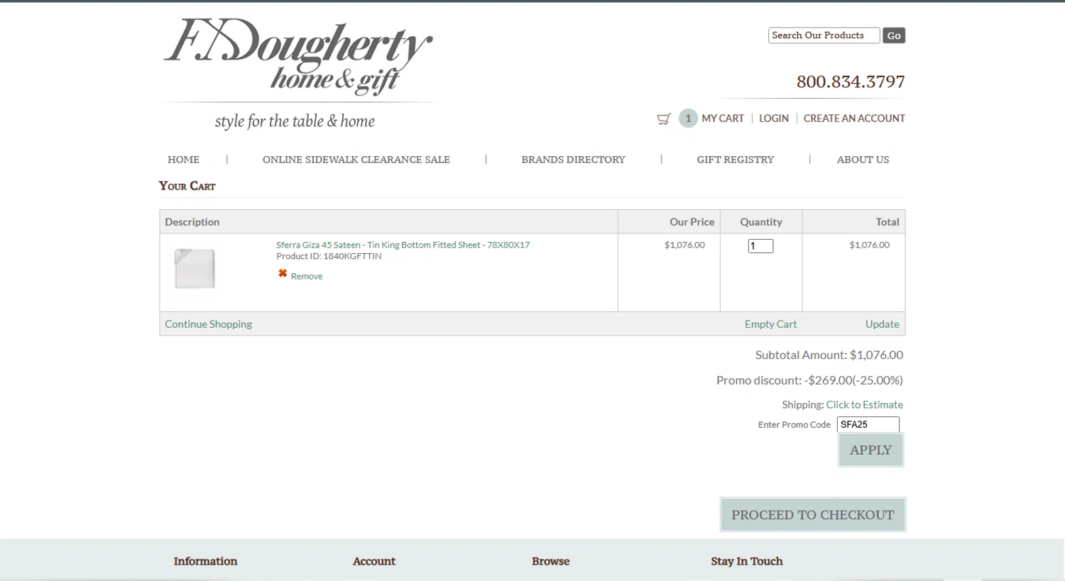Click Product ID 1840KGFTTIN text
This screenshot has width=1065, height=581.
pos(329,256)
